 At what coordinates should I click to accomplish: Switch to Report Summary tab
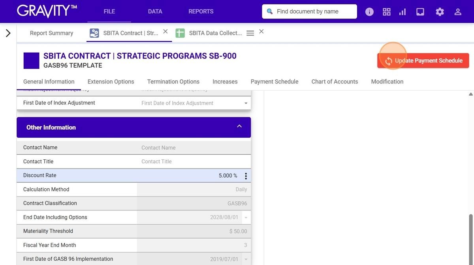pyautogui.click(x=51, y=33)
